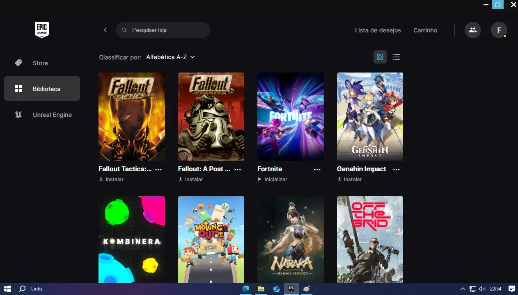Open Unreal Engine section

[x=42, y=115]
